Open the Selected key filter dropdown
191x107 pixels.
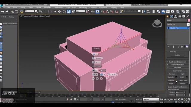pyautogui.click(x=151, y=99)
